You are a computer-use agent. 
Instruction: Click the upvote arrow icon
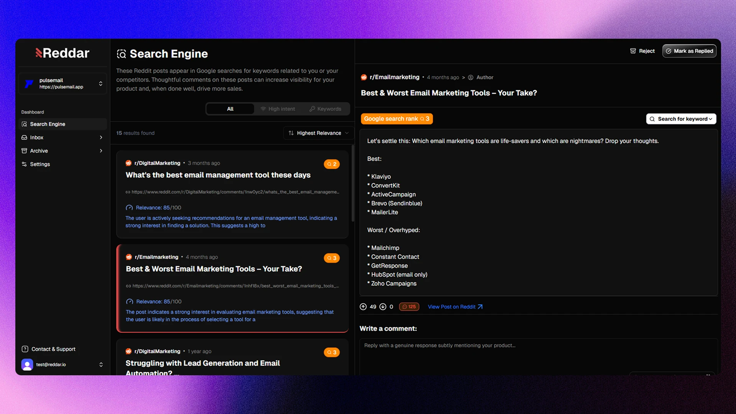[363, 307]
